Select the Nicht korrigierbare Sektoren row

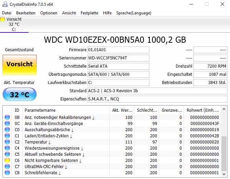pos(112,160)
